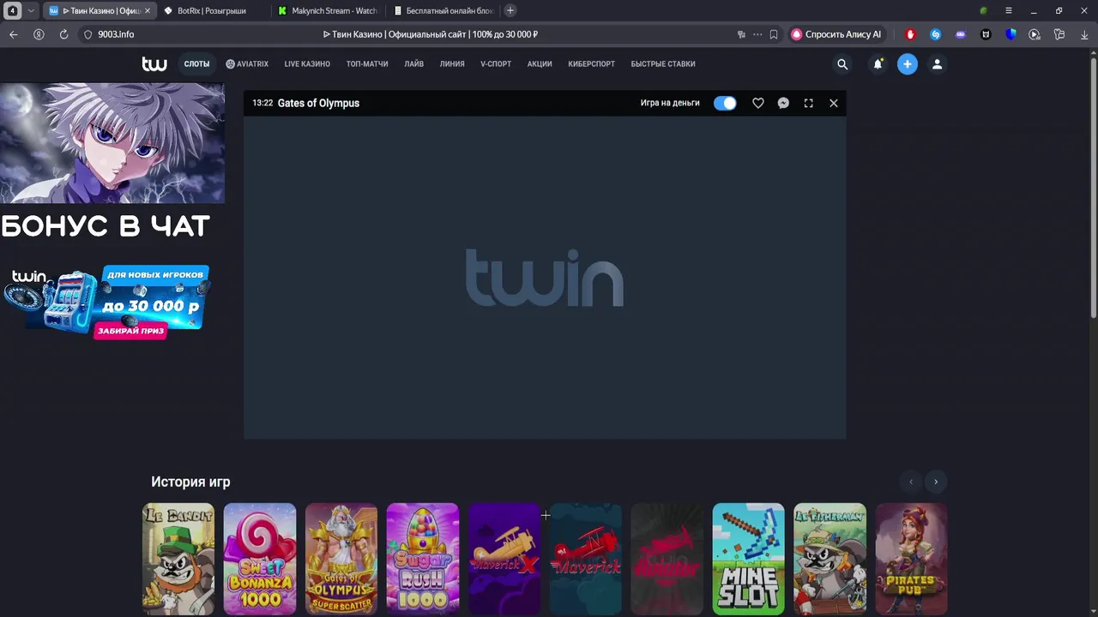Go to V-СПОРТ section
Screen dimensions: 1098x617
(496, 64)
